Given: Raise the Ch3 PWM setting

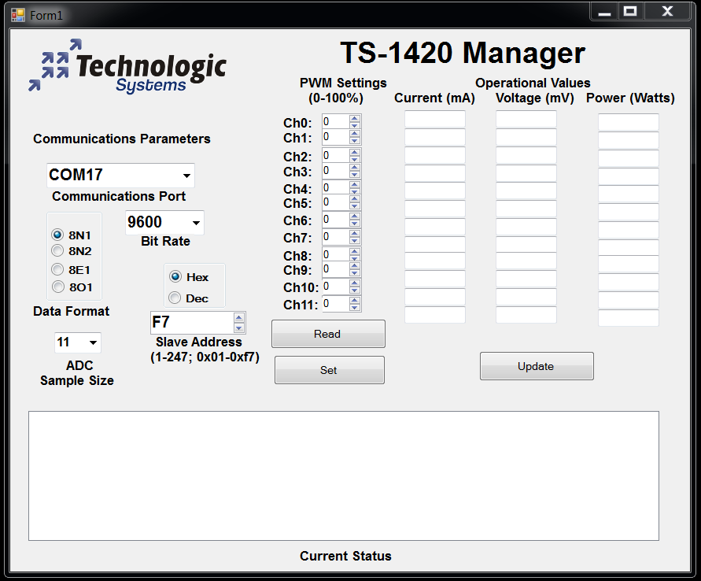Looking at the screenshot, I should pos(355,167).
